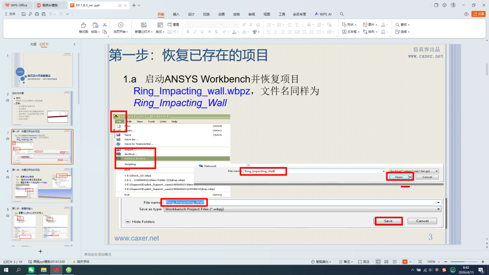Screen dimensions: 489x275
Task: Click the Print icon in quick access toolbar
Action: (x=37, y=14)
